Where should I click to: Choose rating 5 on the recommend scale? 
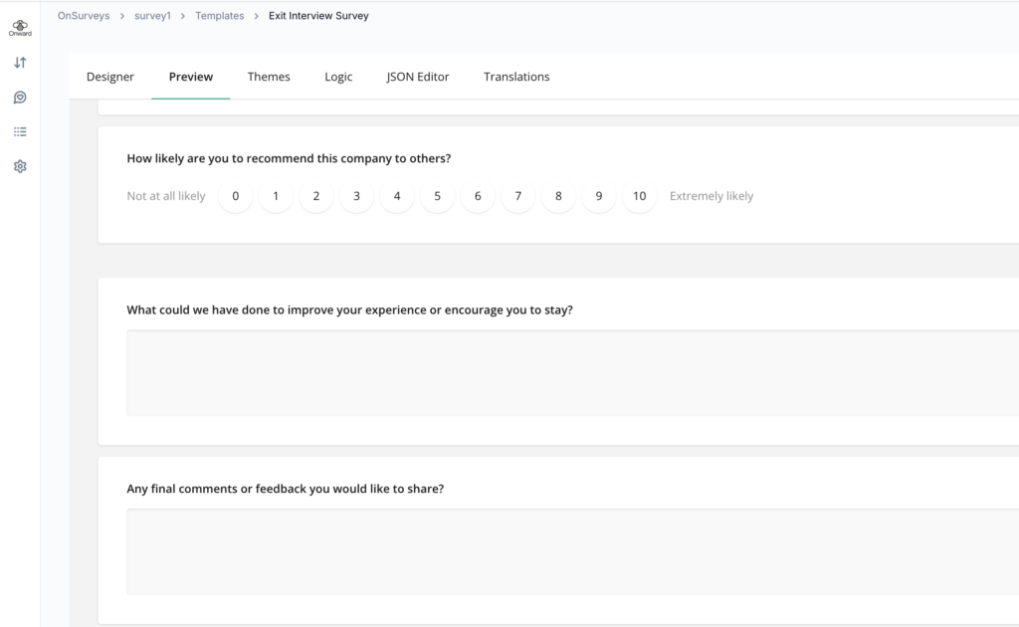click(x=437, y=196)
